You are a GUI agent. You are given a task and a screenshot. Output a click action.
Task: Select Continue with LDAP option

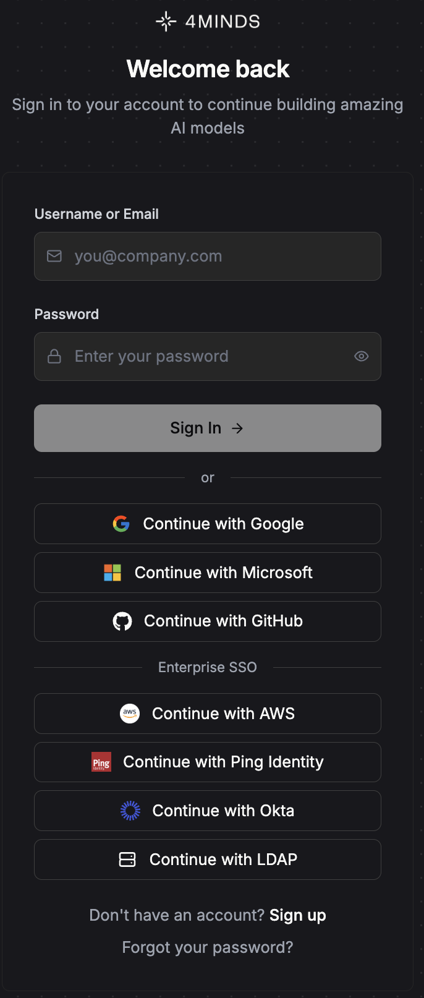[x=208, y=859]
